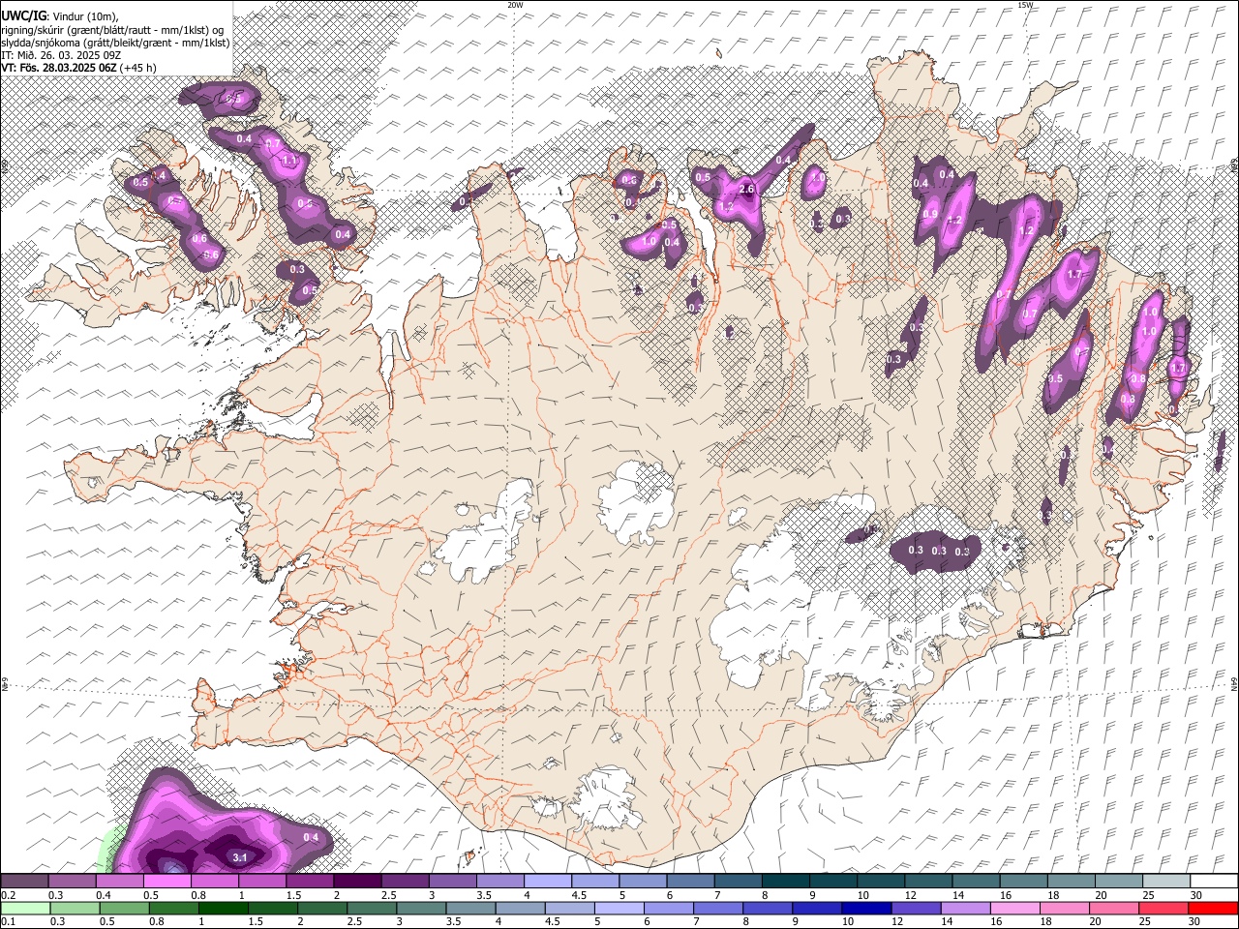Screen dimensions: 1239x929
Task: Click the 1.4 value in the western Westfjords
Action: pos(160,175)
